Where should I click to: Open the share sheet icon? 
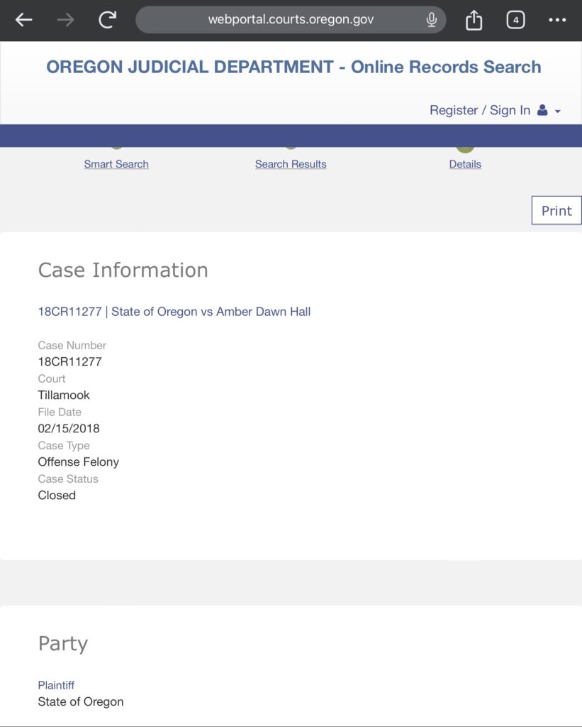[474, 20]
